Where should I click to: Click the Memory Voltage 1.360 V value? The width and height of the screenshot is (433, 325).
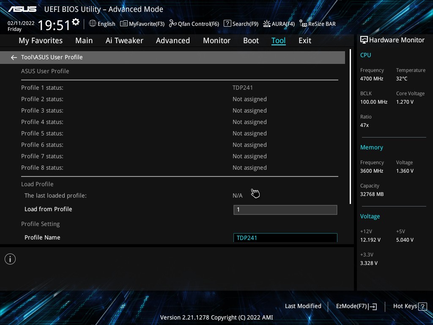405,171
